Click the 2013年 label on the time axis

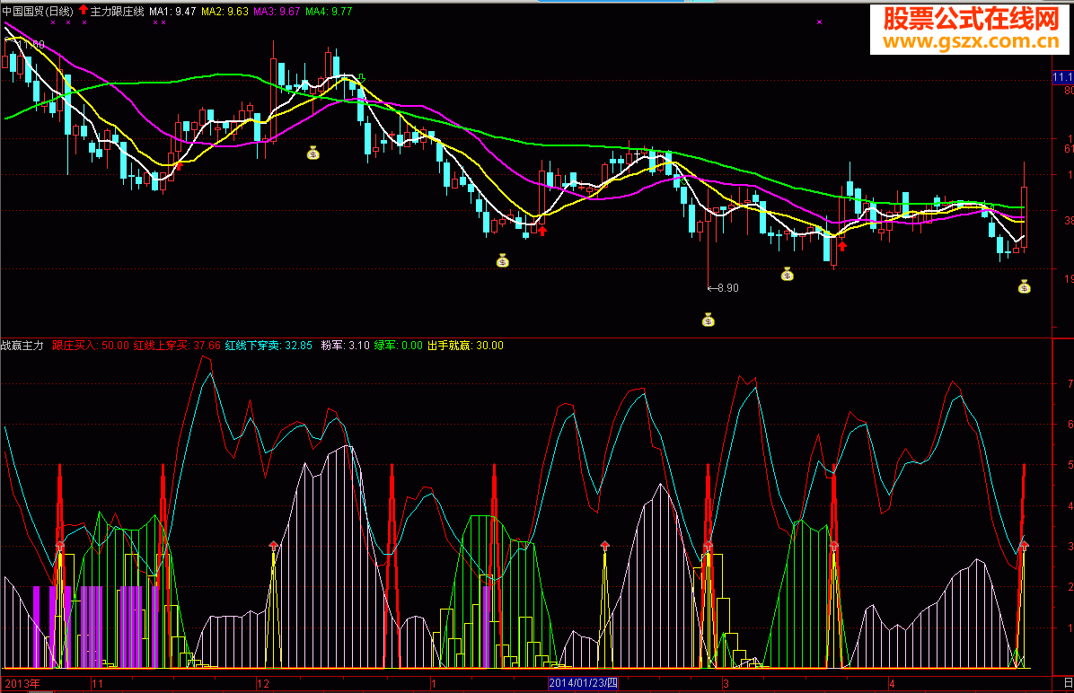point(22,683)
